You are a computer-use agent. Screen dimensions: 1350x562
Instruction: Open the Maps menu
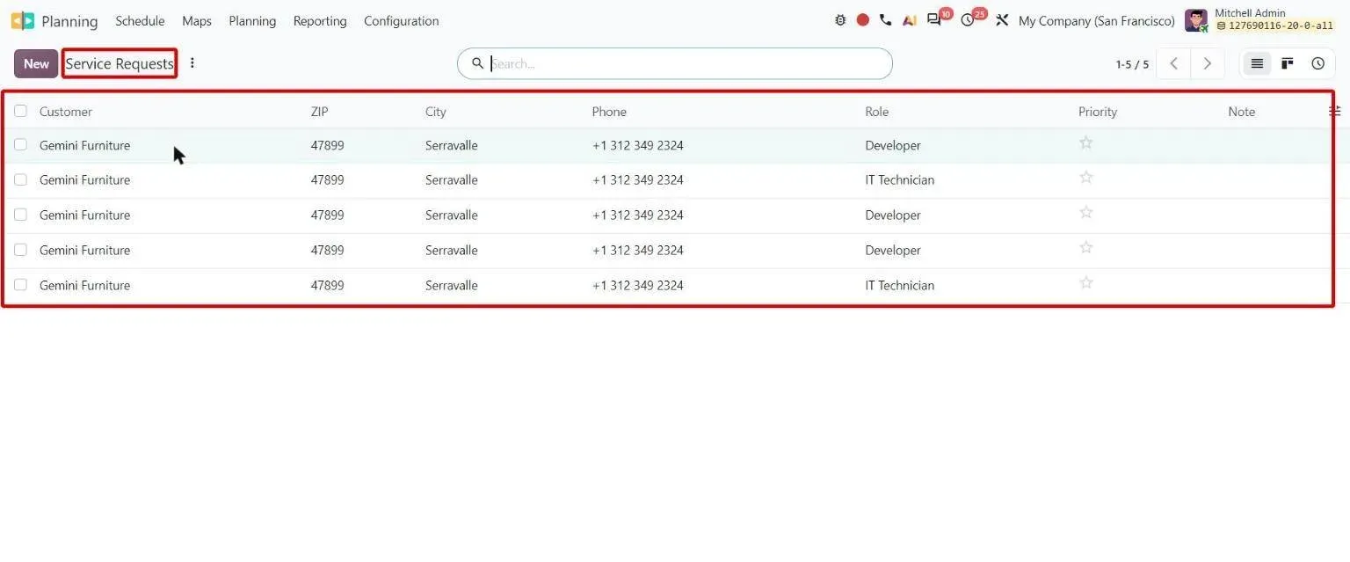197,20
